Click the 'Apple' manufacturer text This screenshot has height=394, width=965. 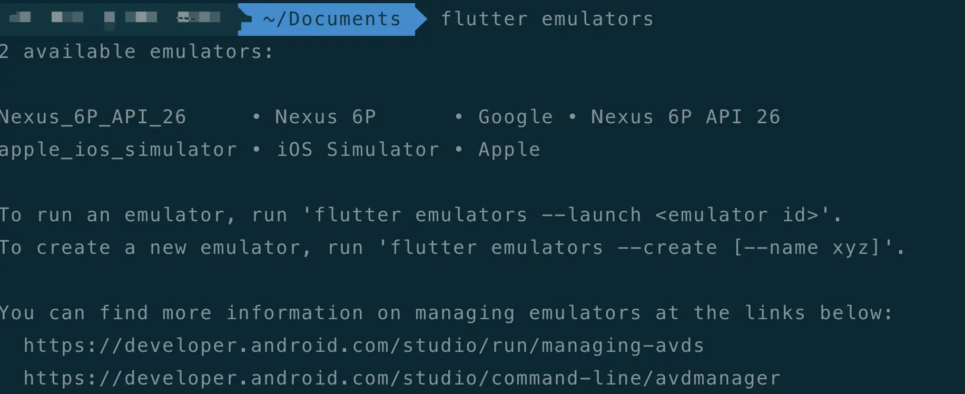pos(509,150)
